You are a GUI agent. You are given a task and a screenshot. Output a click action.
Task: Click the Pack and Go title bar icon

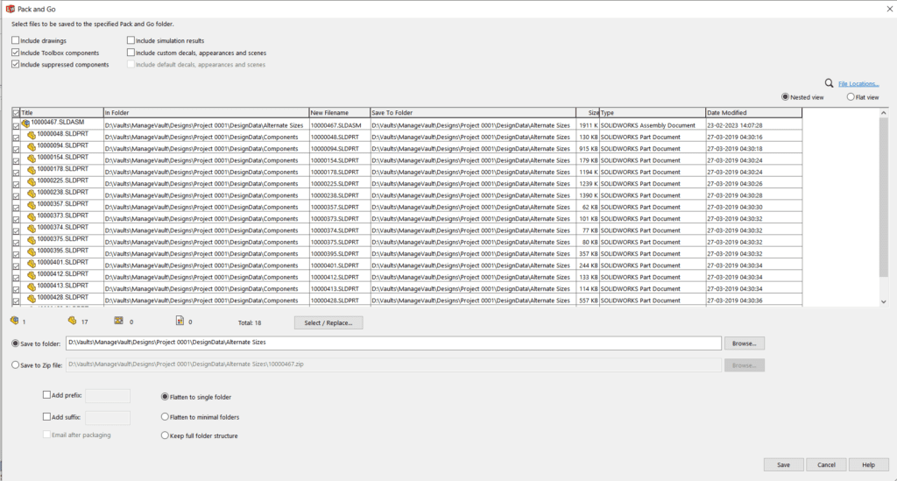pyautogui.click(x=9, y=8)
